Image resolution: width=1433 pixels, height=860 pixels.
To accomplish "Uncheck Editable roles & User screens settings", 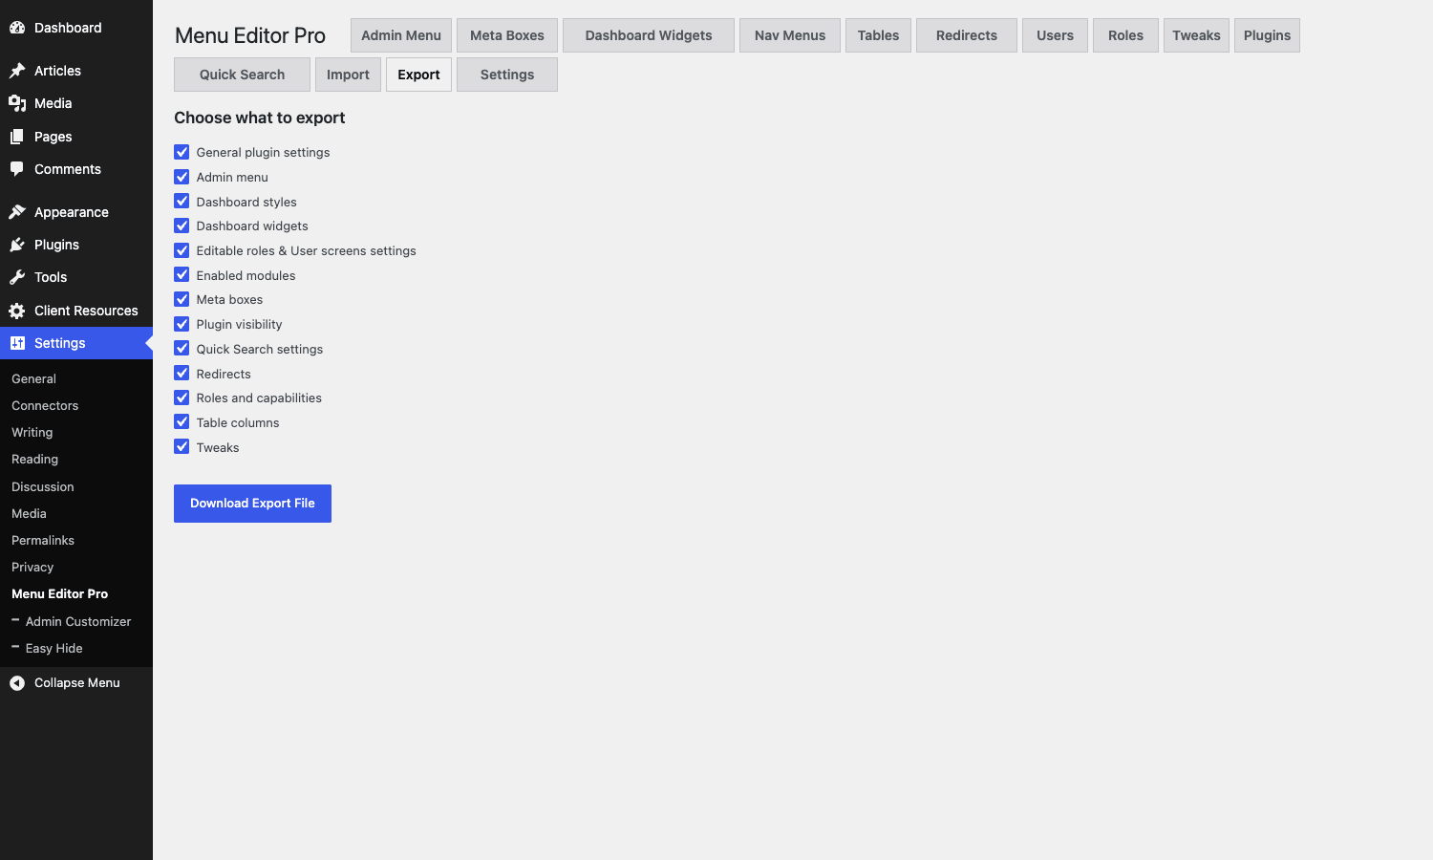I will click(182, 250).
